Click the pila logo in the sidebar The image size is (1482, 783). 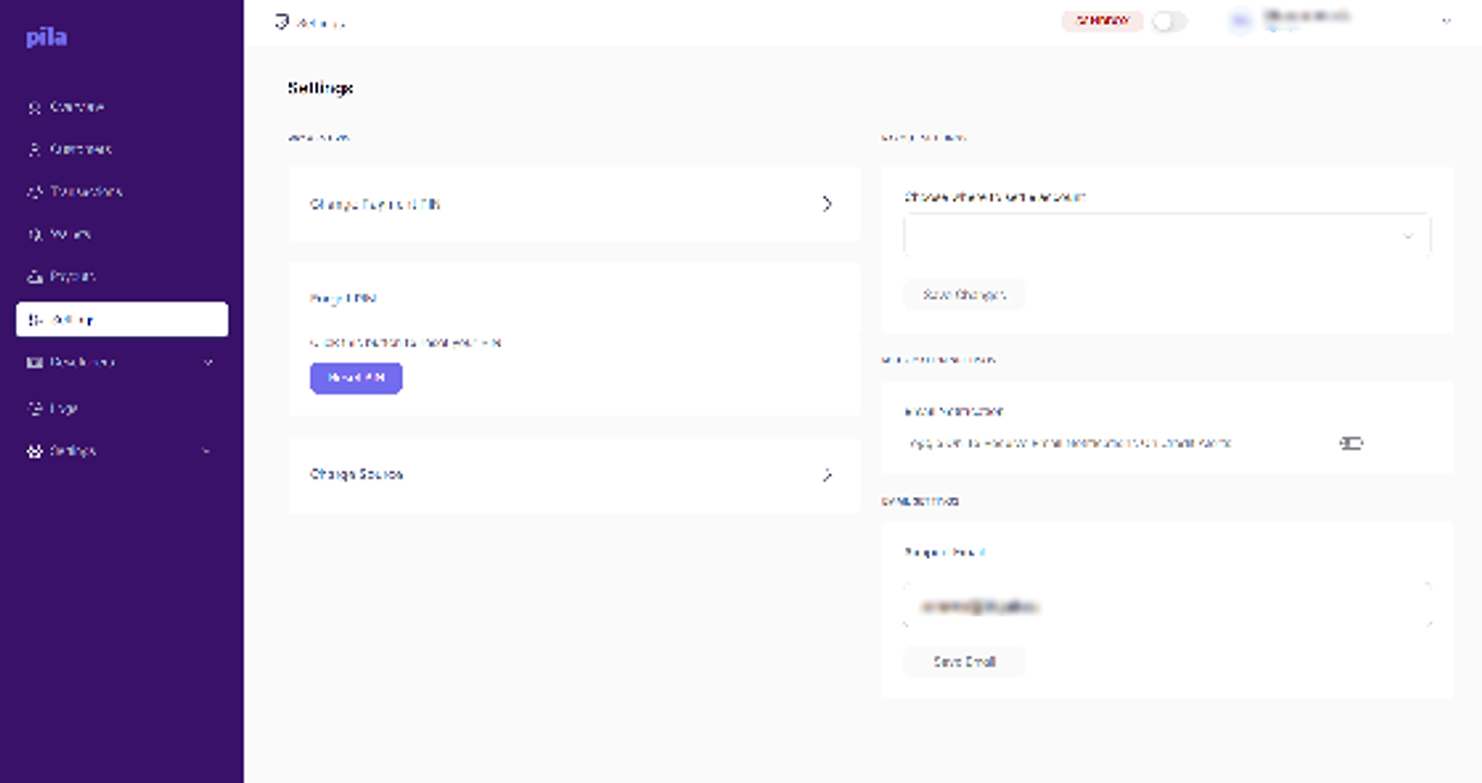(x=46, y=37)
